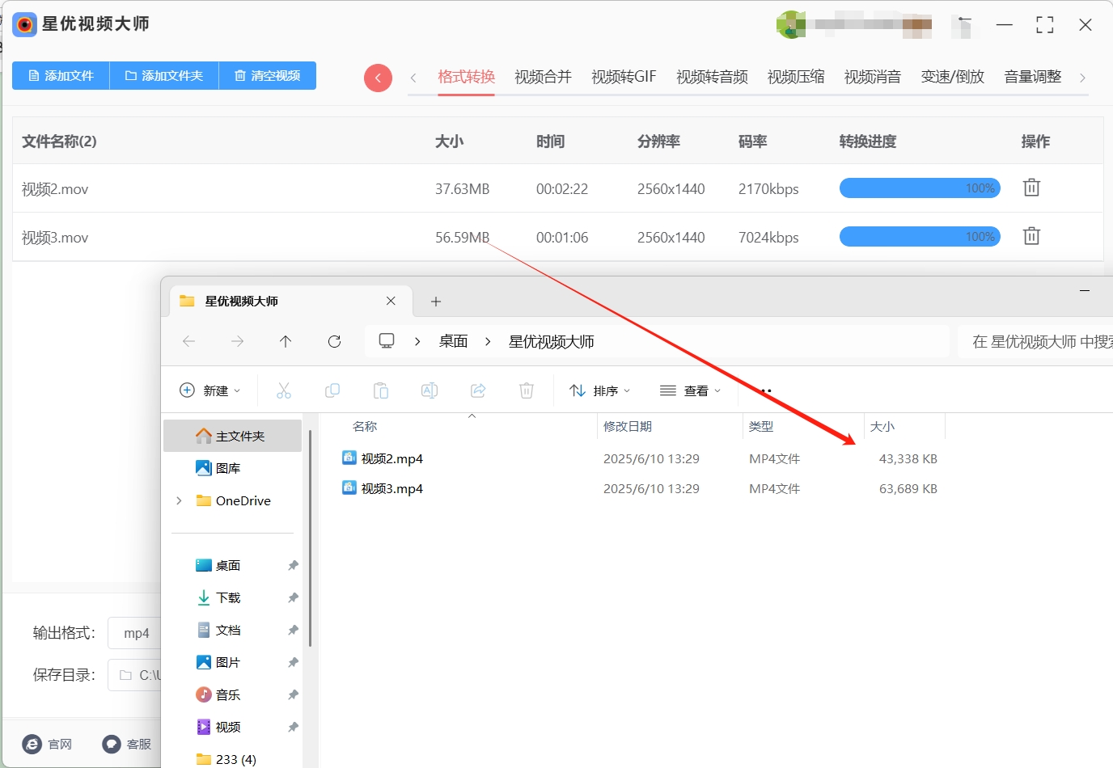Click 桌面 in the address bar breadcrumb
1113x768 pixels.
click(x=453, y=341)
